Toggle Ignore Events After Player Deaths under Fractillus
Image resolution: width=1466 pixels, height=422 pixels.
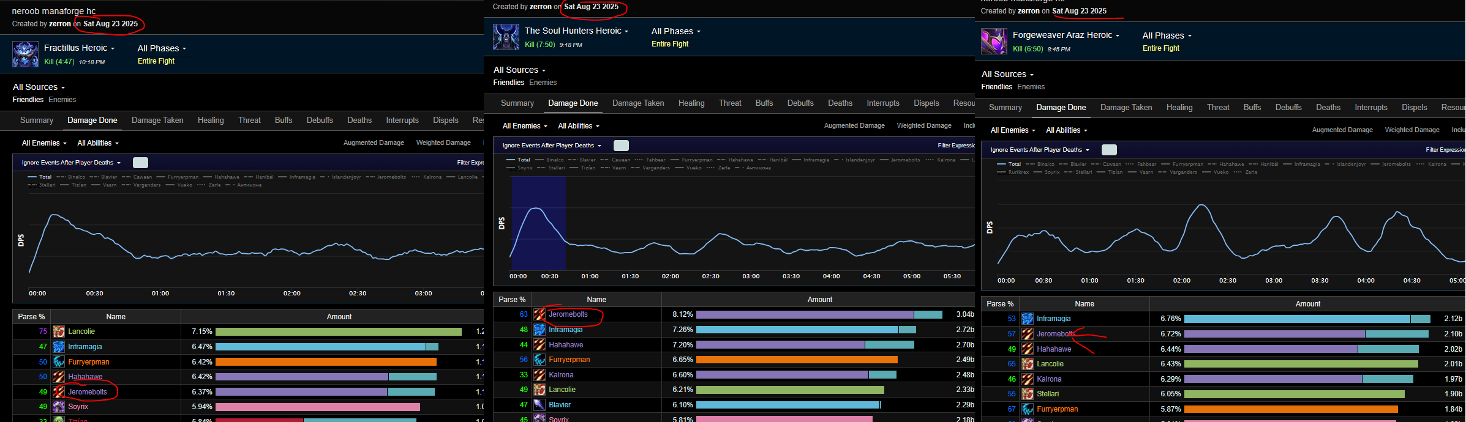pyautogui.click(x=140, y=163)
